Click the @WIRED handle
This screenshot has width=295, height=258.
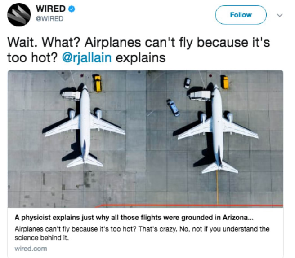click(x=49, y=19)
